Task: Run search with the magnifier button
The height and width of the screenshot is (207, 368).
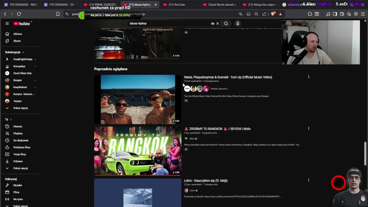Action: [x=226, y=24]
